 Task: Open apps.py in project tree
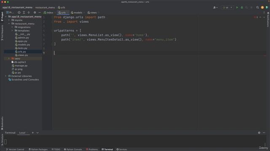point(21,41)
